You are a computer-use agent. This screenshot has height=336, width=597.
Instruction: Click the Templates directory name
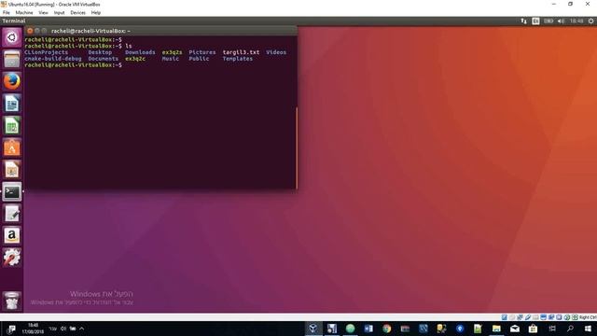click(238, 59)
